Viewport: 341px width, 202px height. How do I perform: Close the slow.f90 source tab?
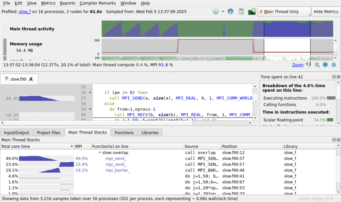click(x=31, y=79)
